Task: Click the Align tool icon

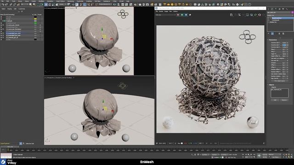Action: [x=119, y=5]
